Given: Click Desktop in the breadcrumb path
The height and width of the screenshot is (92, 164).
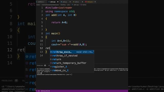Looking at the screenshot, I should (x=63, y=5).
